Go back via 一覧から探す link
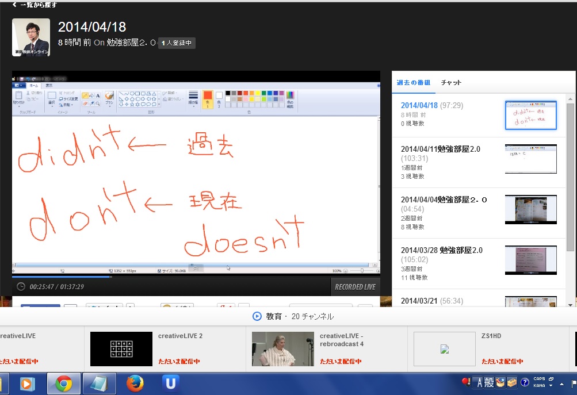Image resolution: width=577 pixels, height=395 pixels. click(35, 5)
